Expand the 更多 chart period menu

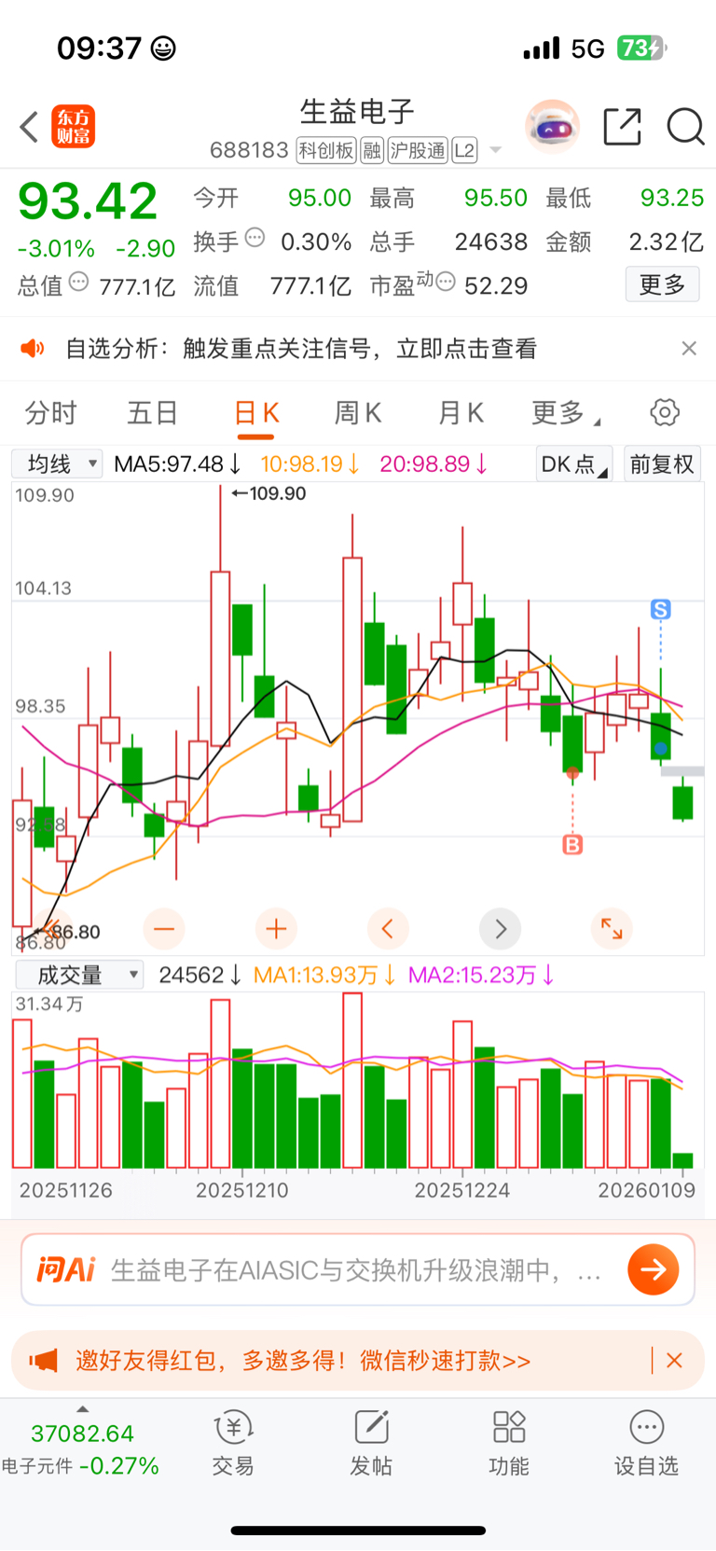[565, 412]
